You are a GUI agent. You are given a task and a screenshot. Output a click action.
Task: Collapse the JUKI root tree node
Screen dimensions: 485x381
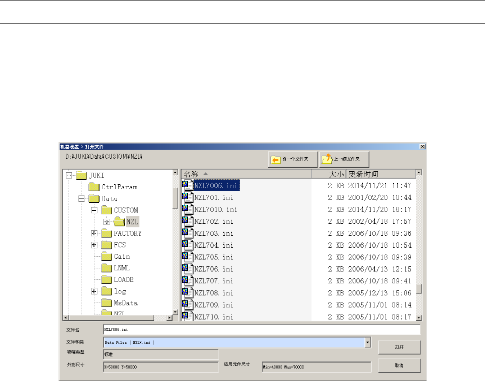tap(69, 175)
